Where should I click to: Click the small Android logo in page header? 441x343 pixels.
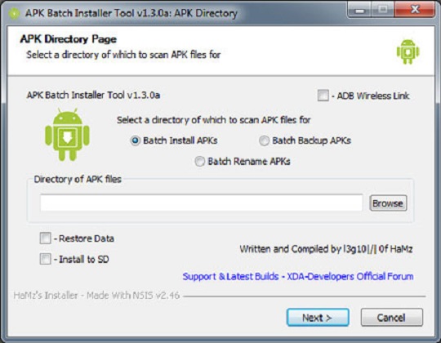[408, 51]
